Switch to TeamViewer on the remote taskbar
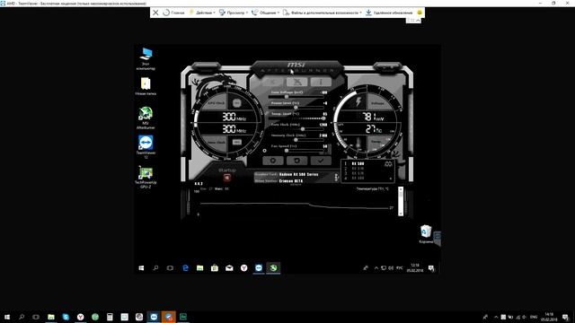The width and height of the screenshot is (575, 323). pyautogui.click(x=259, y=268)
